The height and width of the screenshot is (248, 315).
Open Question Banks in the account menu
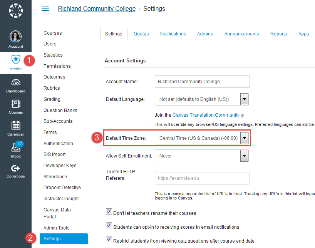point(60,111)
